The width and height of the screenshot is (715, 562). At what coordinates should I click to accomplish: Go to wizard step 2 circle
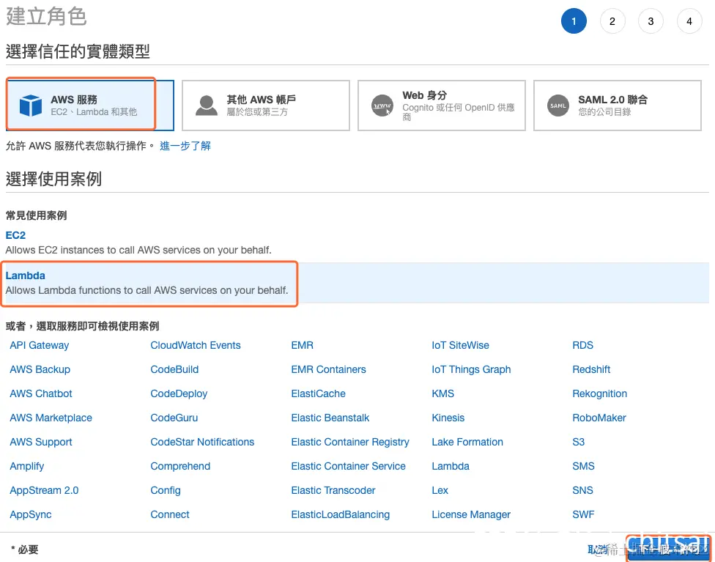click(612, 21)
